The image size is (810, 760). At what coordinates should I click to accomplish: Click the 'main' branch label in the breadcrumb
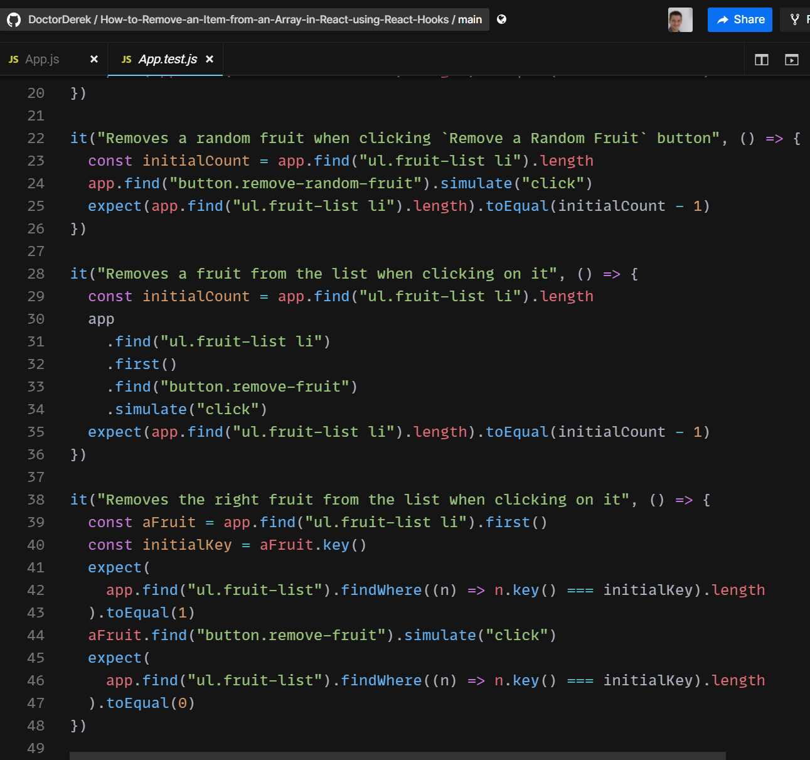point(471,19)
